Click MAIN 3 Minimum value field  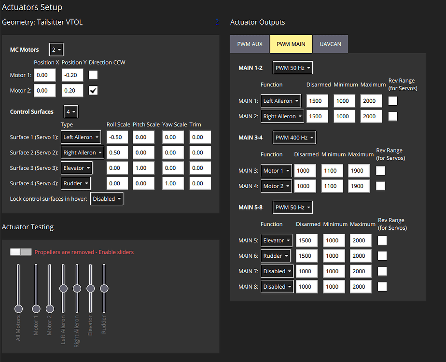(x=332, y=170)
